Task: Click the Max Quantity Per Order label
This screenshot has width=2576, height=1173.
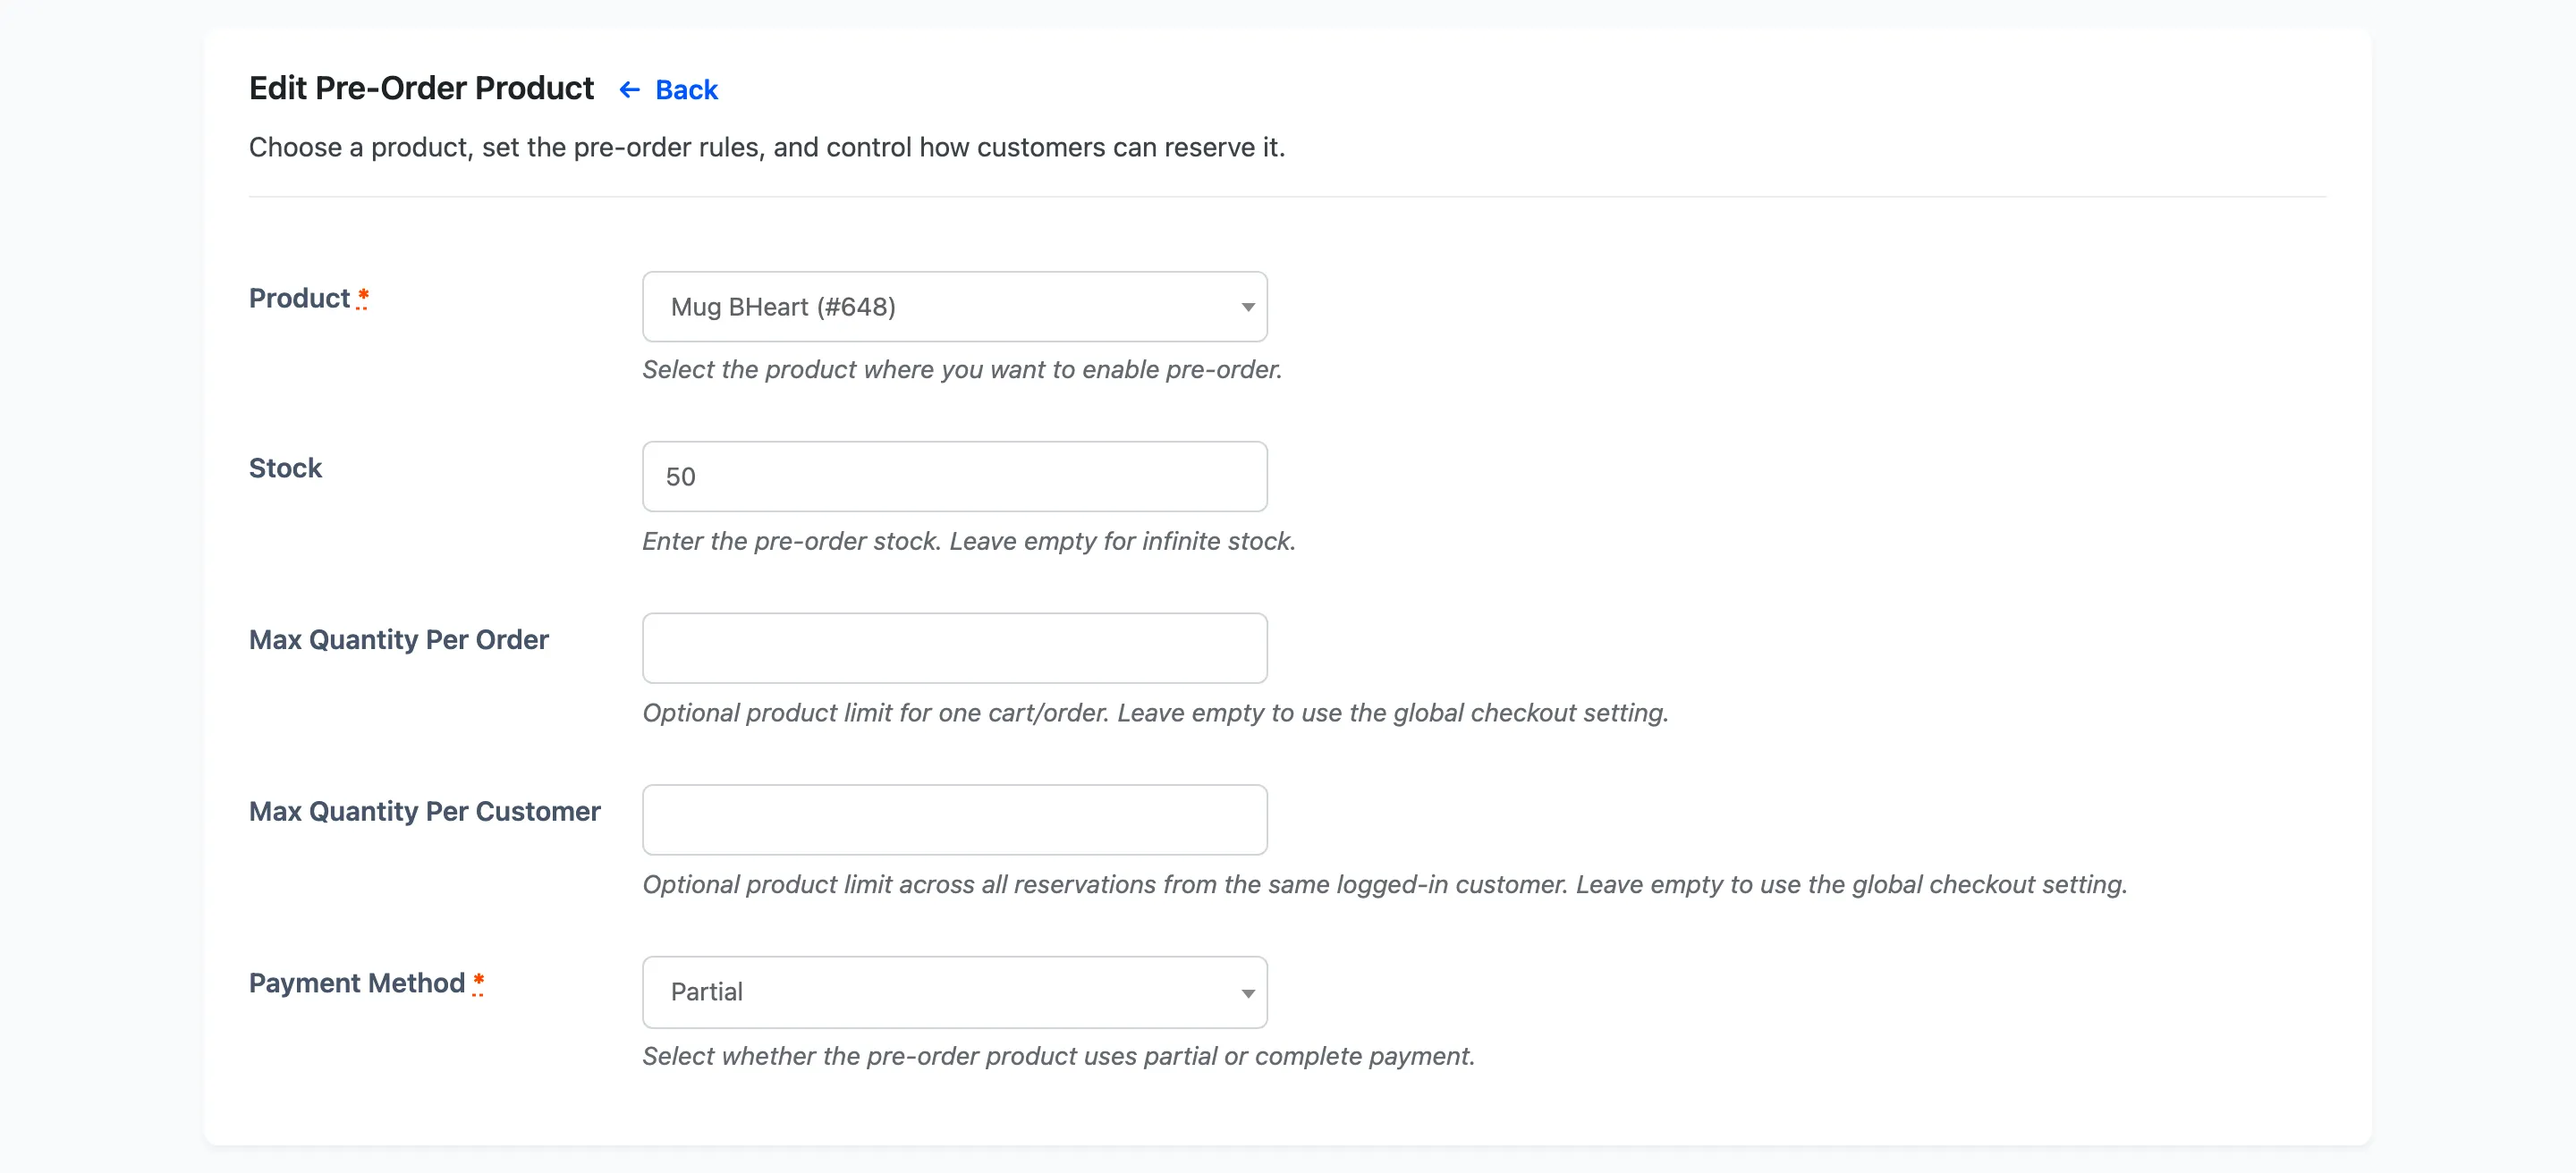Action: coord(398,639)
